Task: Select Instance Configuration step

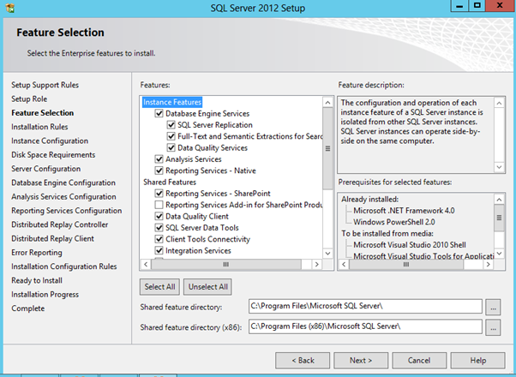Action: pos(50,141)
